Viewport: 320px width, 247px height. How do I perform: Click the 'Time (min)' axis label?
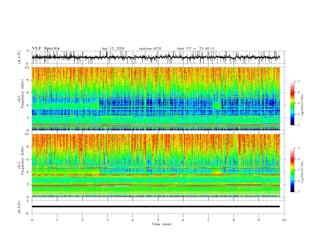coord(162,224)
